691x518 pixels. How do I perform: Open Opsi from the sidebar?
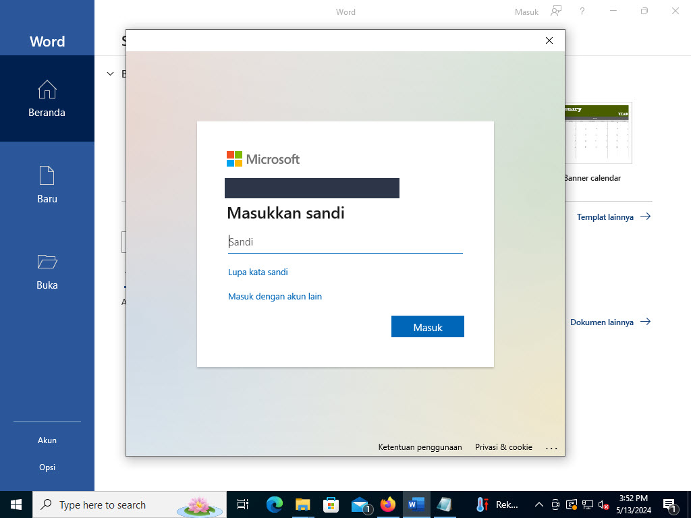47,467
